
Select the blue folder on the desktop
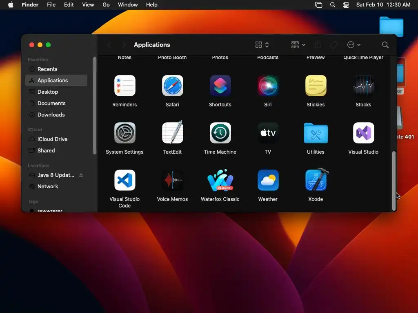tap(391, 26)
